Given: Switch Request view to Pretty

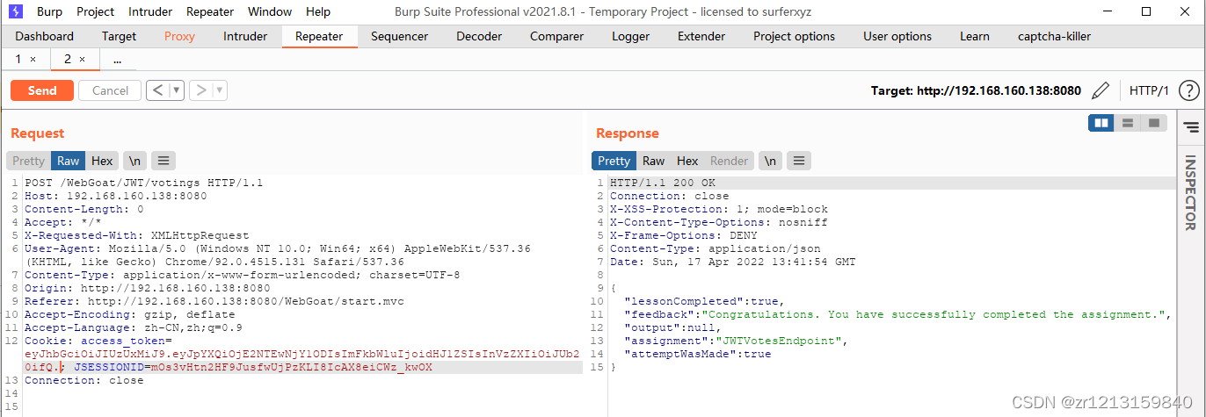Looking at the screenshot, I should 28,161.
